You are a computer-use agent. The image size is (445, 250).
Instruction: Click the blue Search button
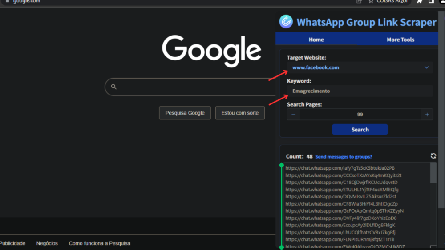[x=360, y=129]
